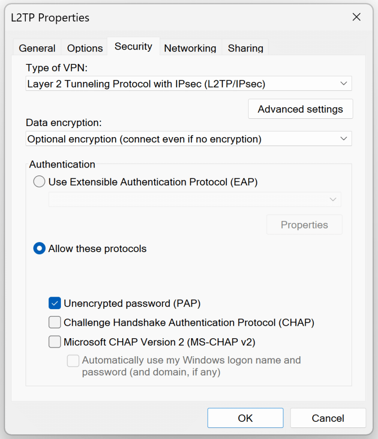Viewport: 378px width, 439px height.
Task: Select the Allow these protocols option
Action: click(x=39, y=248)
